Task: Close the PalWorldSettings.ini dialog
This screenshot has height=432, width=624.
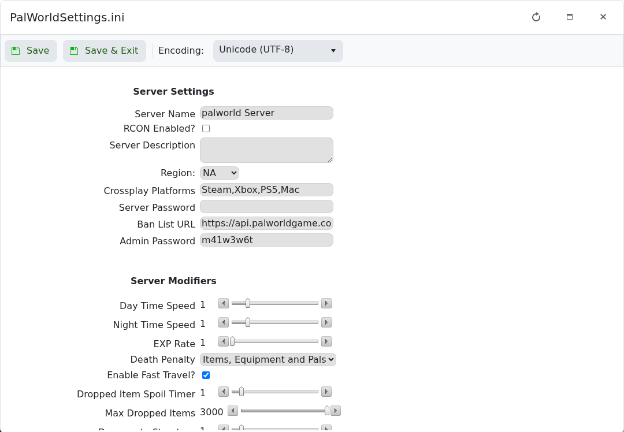Action: coord(603,17)
